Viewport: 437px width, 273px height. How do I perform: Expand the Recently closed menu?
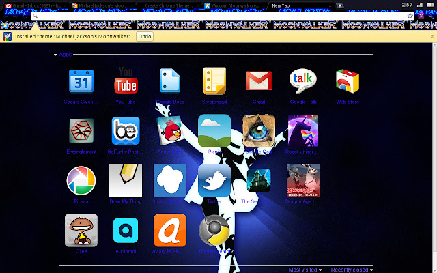(x=352, y=270)
